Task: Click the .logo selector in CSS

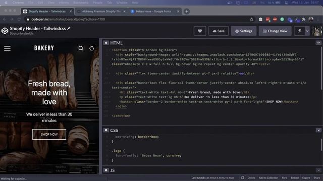Action: 117,151
